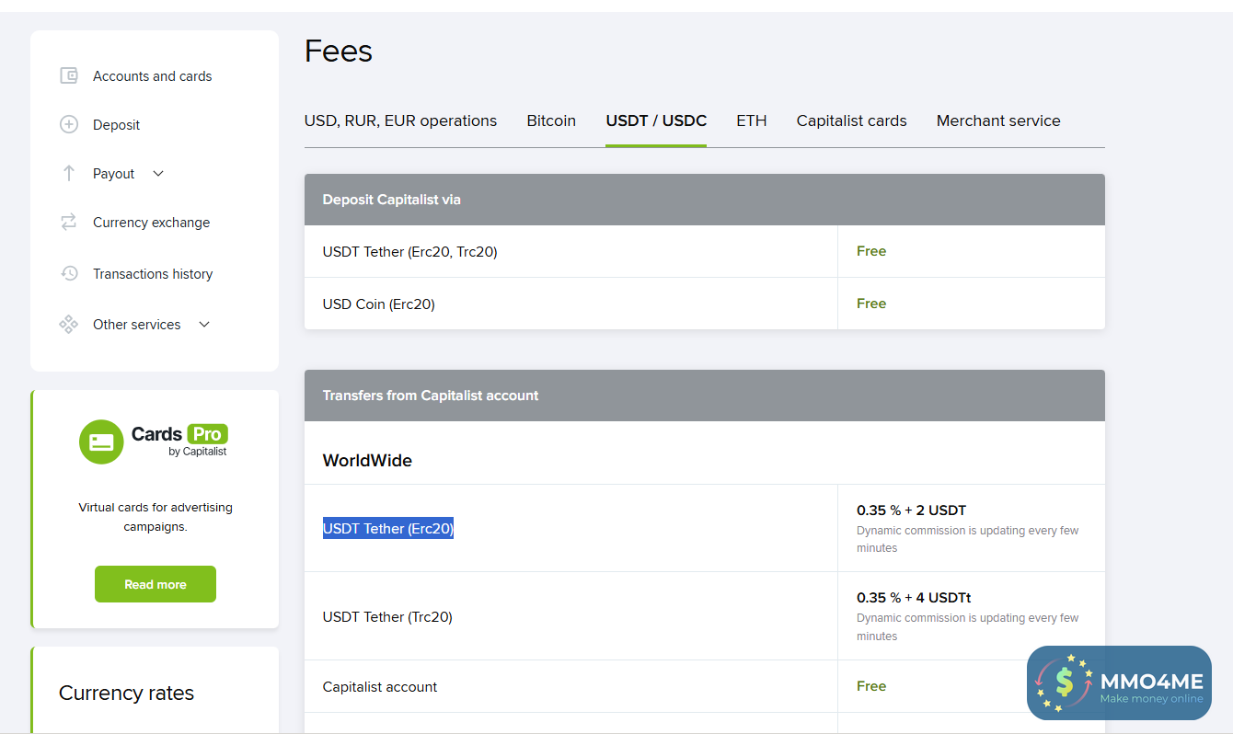
Task: Open the Capitalist cards tab
Action: point(851,121)
